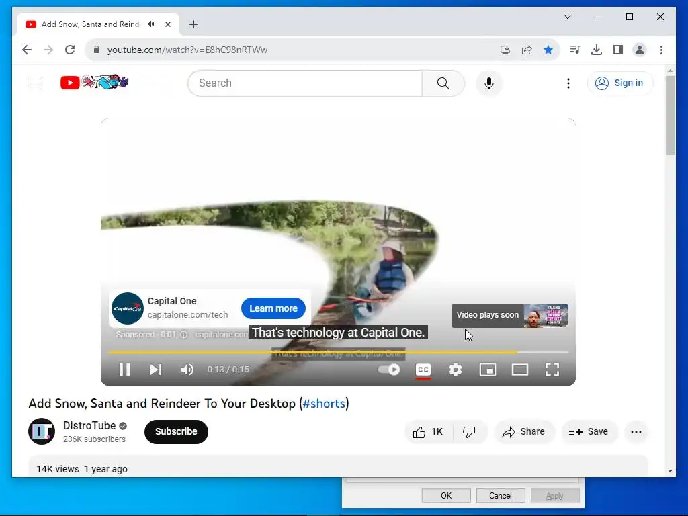Mute the tab using speaker icon
The width and height of the screenshot is (688, 516).
point(151,24)
